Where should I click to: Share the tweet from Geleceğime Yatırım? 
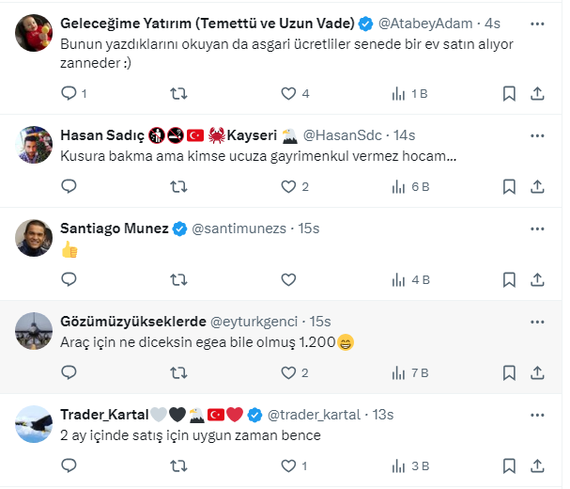click(x=537, y=93)
